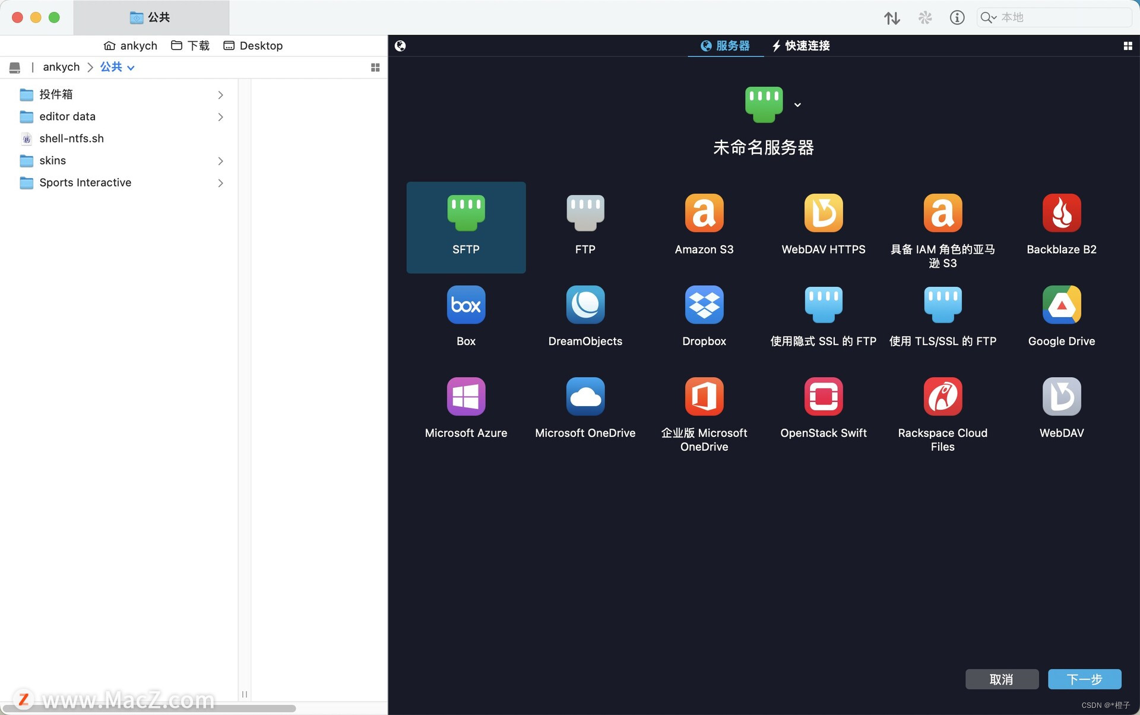Go to the 下载 folder shortcut
This screenshot has height=715, width=1140.
(x=190, y=46)
